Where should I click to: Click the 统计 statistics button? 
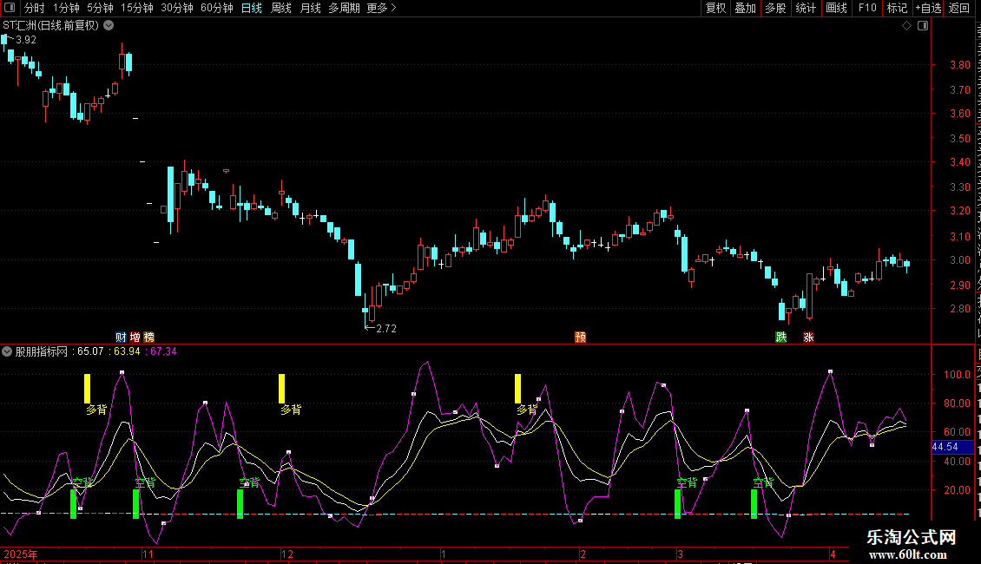[805, 8]
